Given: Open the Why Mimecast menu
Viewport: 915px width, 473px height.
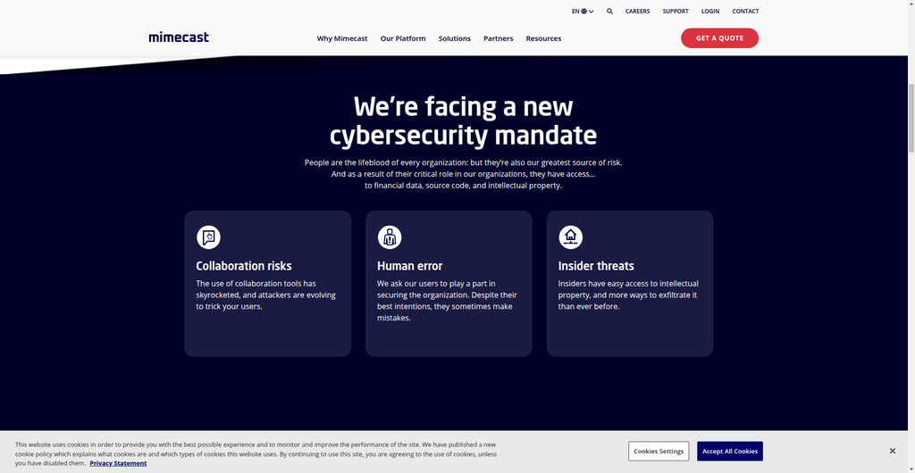Looking at the screenshot, I should [x=342, y=38].
